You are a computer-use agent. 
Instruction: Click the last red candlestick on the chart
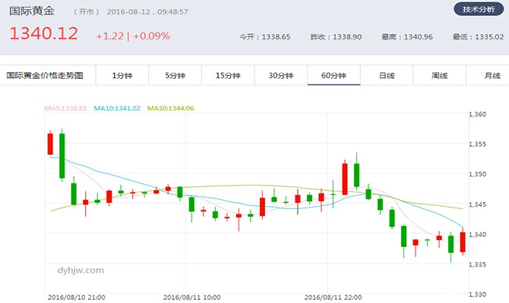point(463,242)
